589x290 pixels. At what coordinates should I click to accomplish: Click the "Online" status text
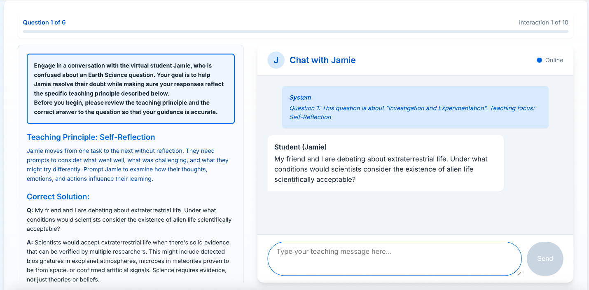pos(554,60)
